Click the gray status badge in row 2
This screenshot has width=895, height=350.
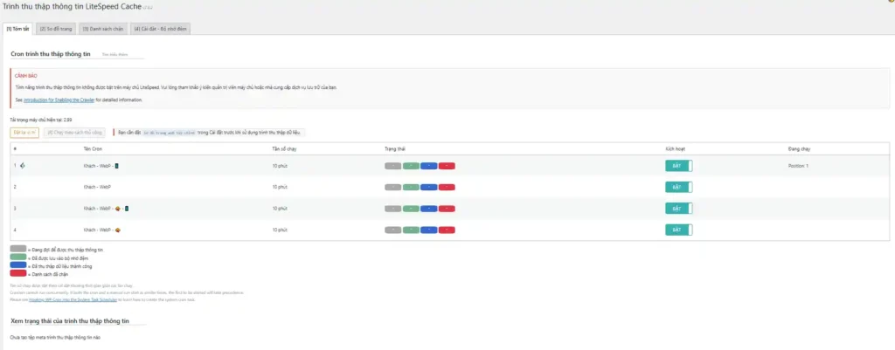tap(393, 187)
